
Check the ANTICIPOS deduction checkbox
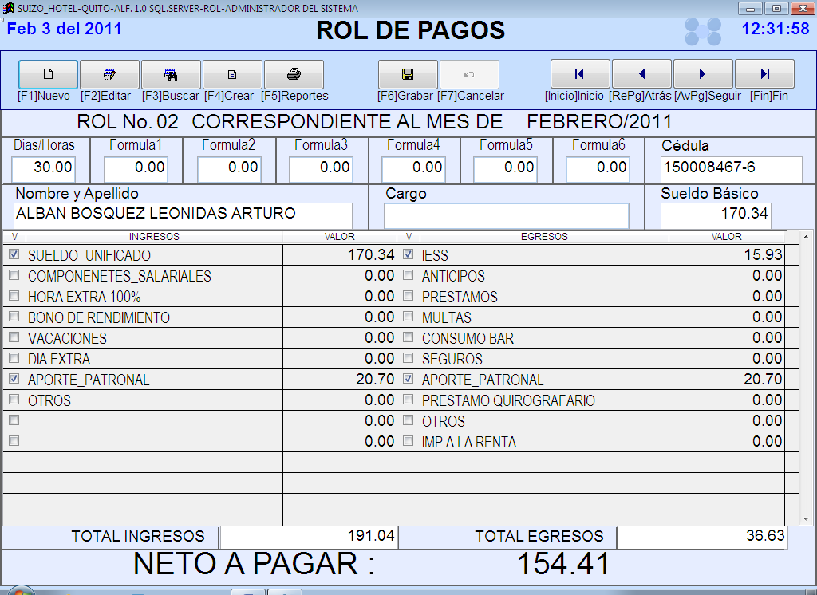pos(408,275)
